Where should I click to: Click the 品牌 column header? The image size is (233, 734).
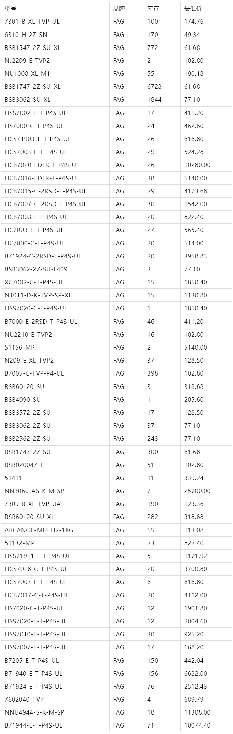tap(118, 9)
